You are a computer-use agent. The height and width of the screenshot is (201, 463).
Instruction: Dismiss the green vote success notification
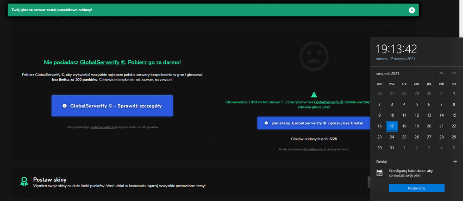(412, 10)
